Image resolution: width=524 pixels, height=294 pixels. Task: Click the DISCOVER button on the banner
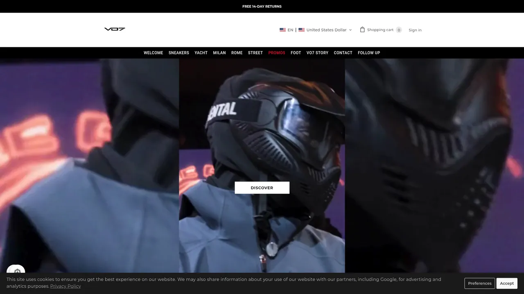(262, 188)
